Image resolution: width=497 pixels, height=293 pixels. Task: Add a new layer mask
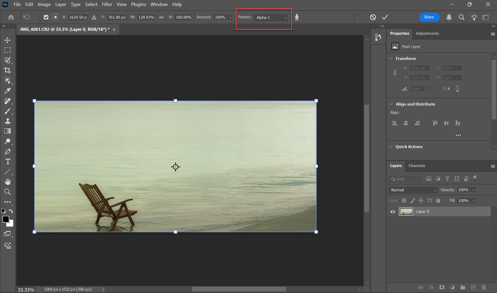[x=442, y=287]
